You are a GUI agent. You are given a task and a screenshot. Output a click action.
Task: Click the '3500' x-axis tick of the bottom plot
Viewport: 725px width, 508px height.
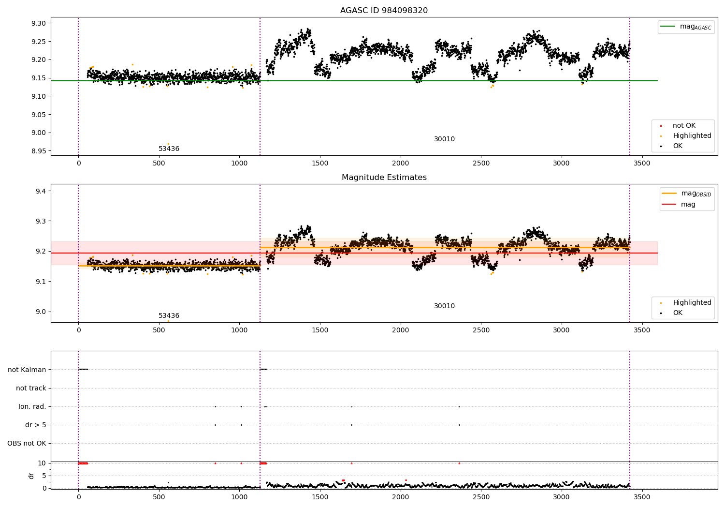coord(642,497)
